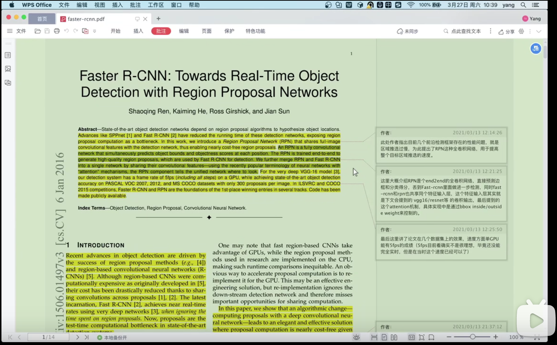Click the fit width icon in status bar
The width and height of the screenshot is (557, 345).
tap(432, 337)
